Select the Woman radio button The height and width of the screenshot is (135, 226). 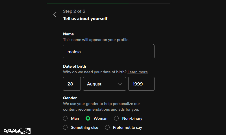[x=88, y=118]
